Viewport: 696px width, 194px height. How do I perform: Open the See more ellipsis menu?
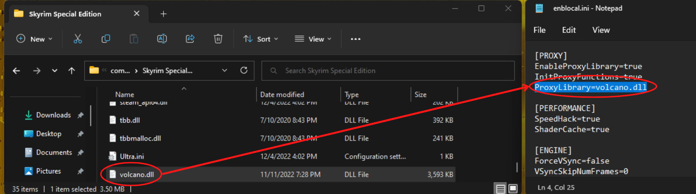point(356,39)
